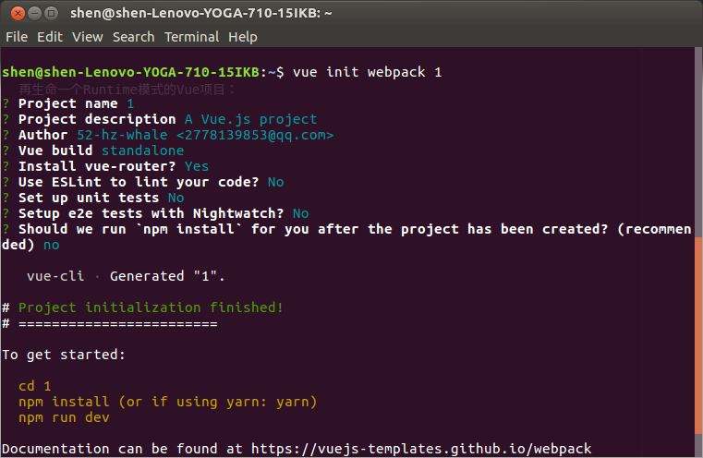Click the 'standalone' Vue build answer
Screen dimensions: 703x458
click(142, 151)
